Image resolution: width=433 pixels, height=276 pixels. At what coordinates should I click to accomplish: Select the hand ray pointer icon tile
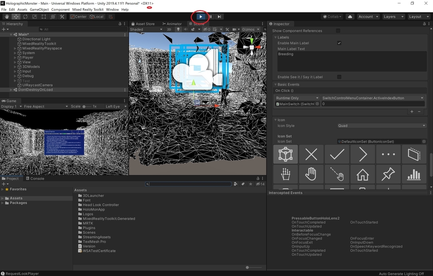click(337, 174)
